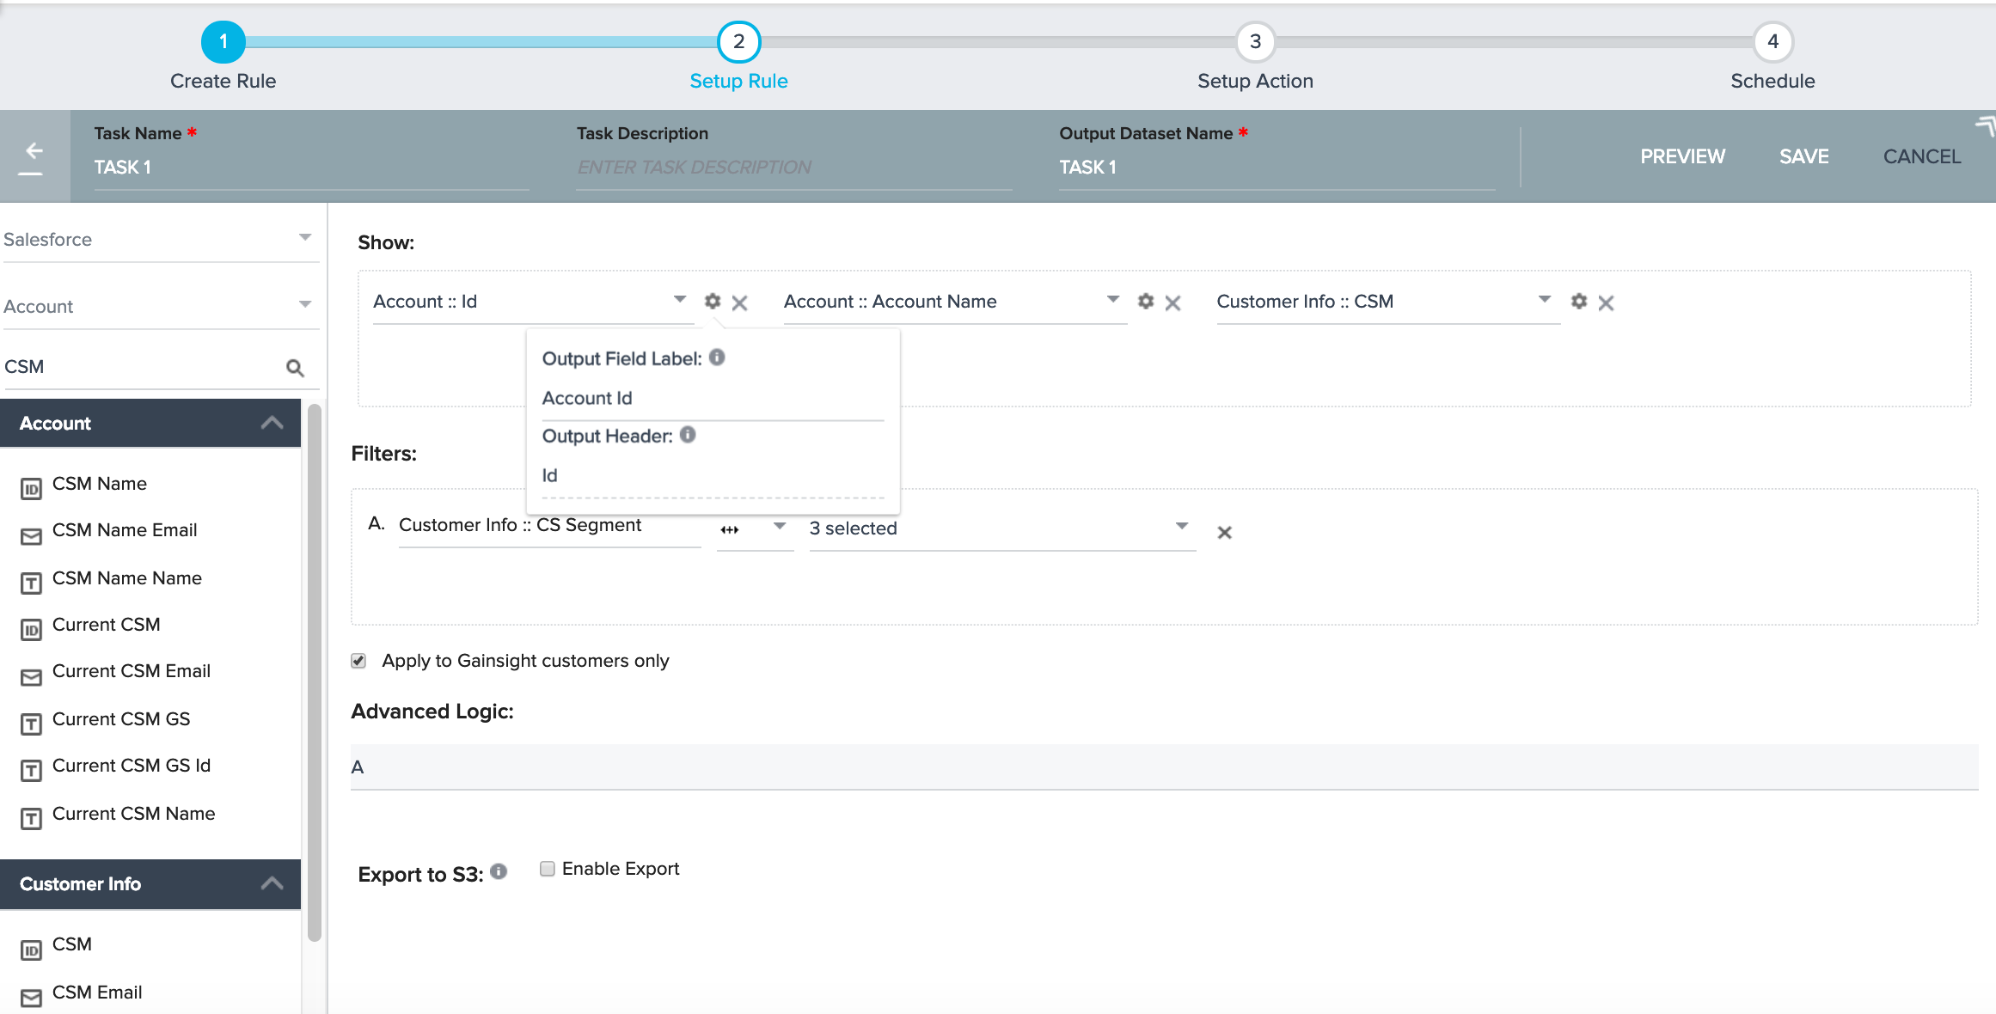Click the gear icon on Account Id field

point(712,302)
